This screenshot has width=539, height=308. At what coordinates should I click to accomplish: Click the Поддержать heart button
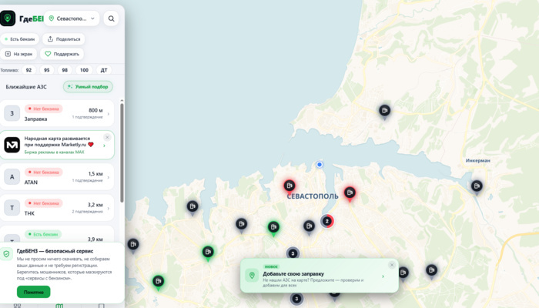pos(62,54)
